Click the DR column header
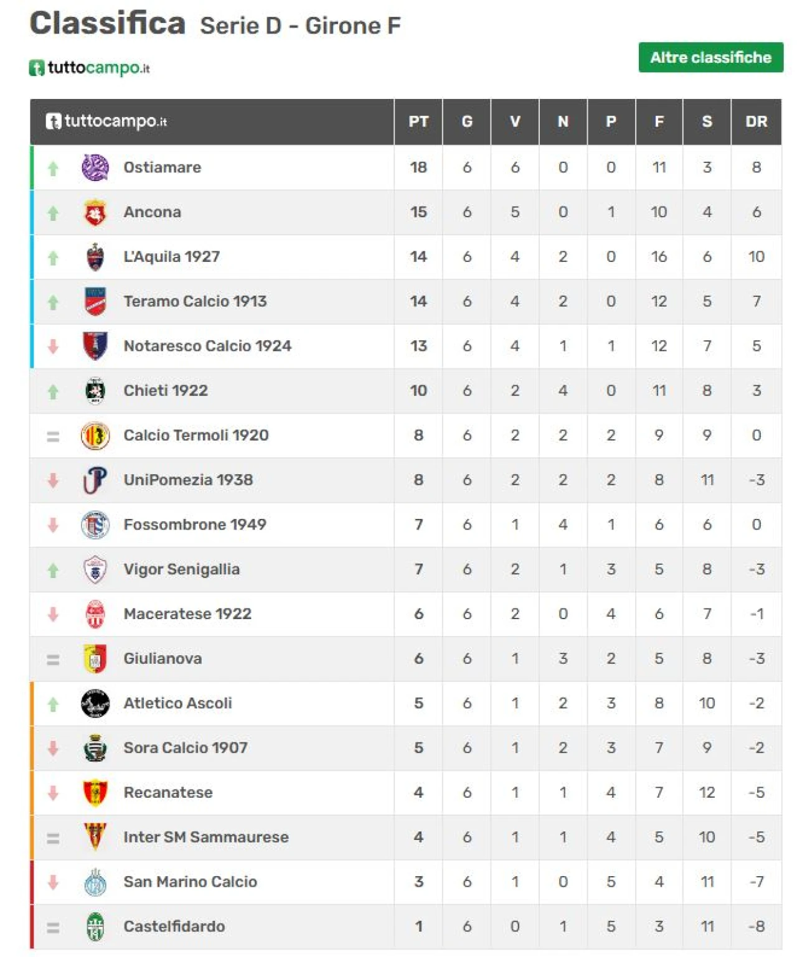 pyautogui.click(x=756, y=122)
